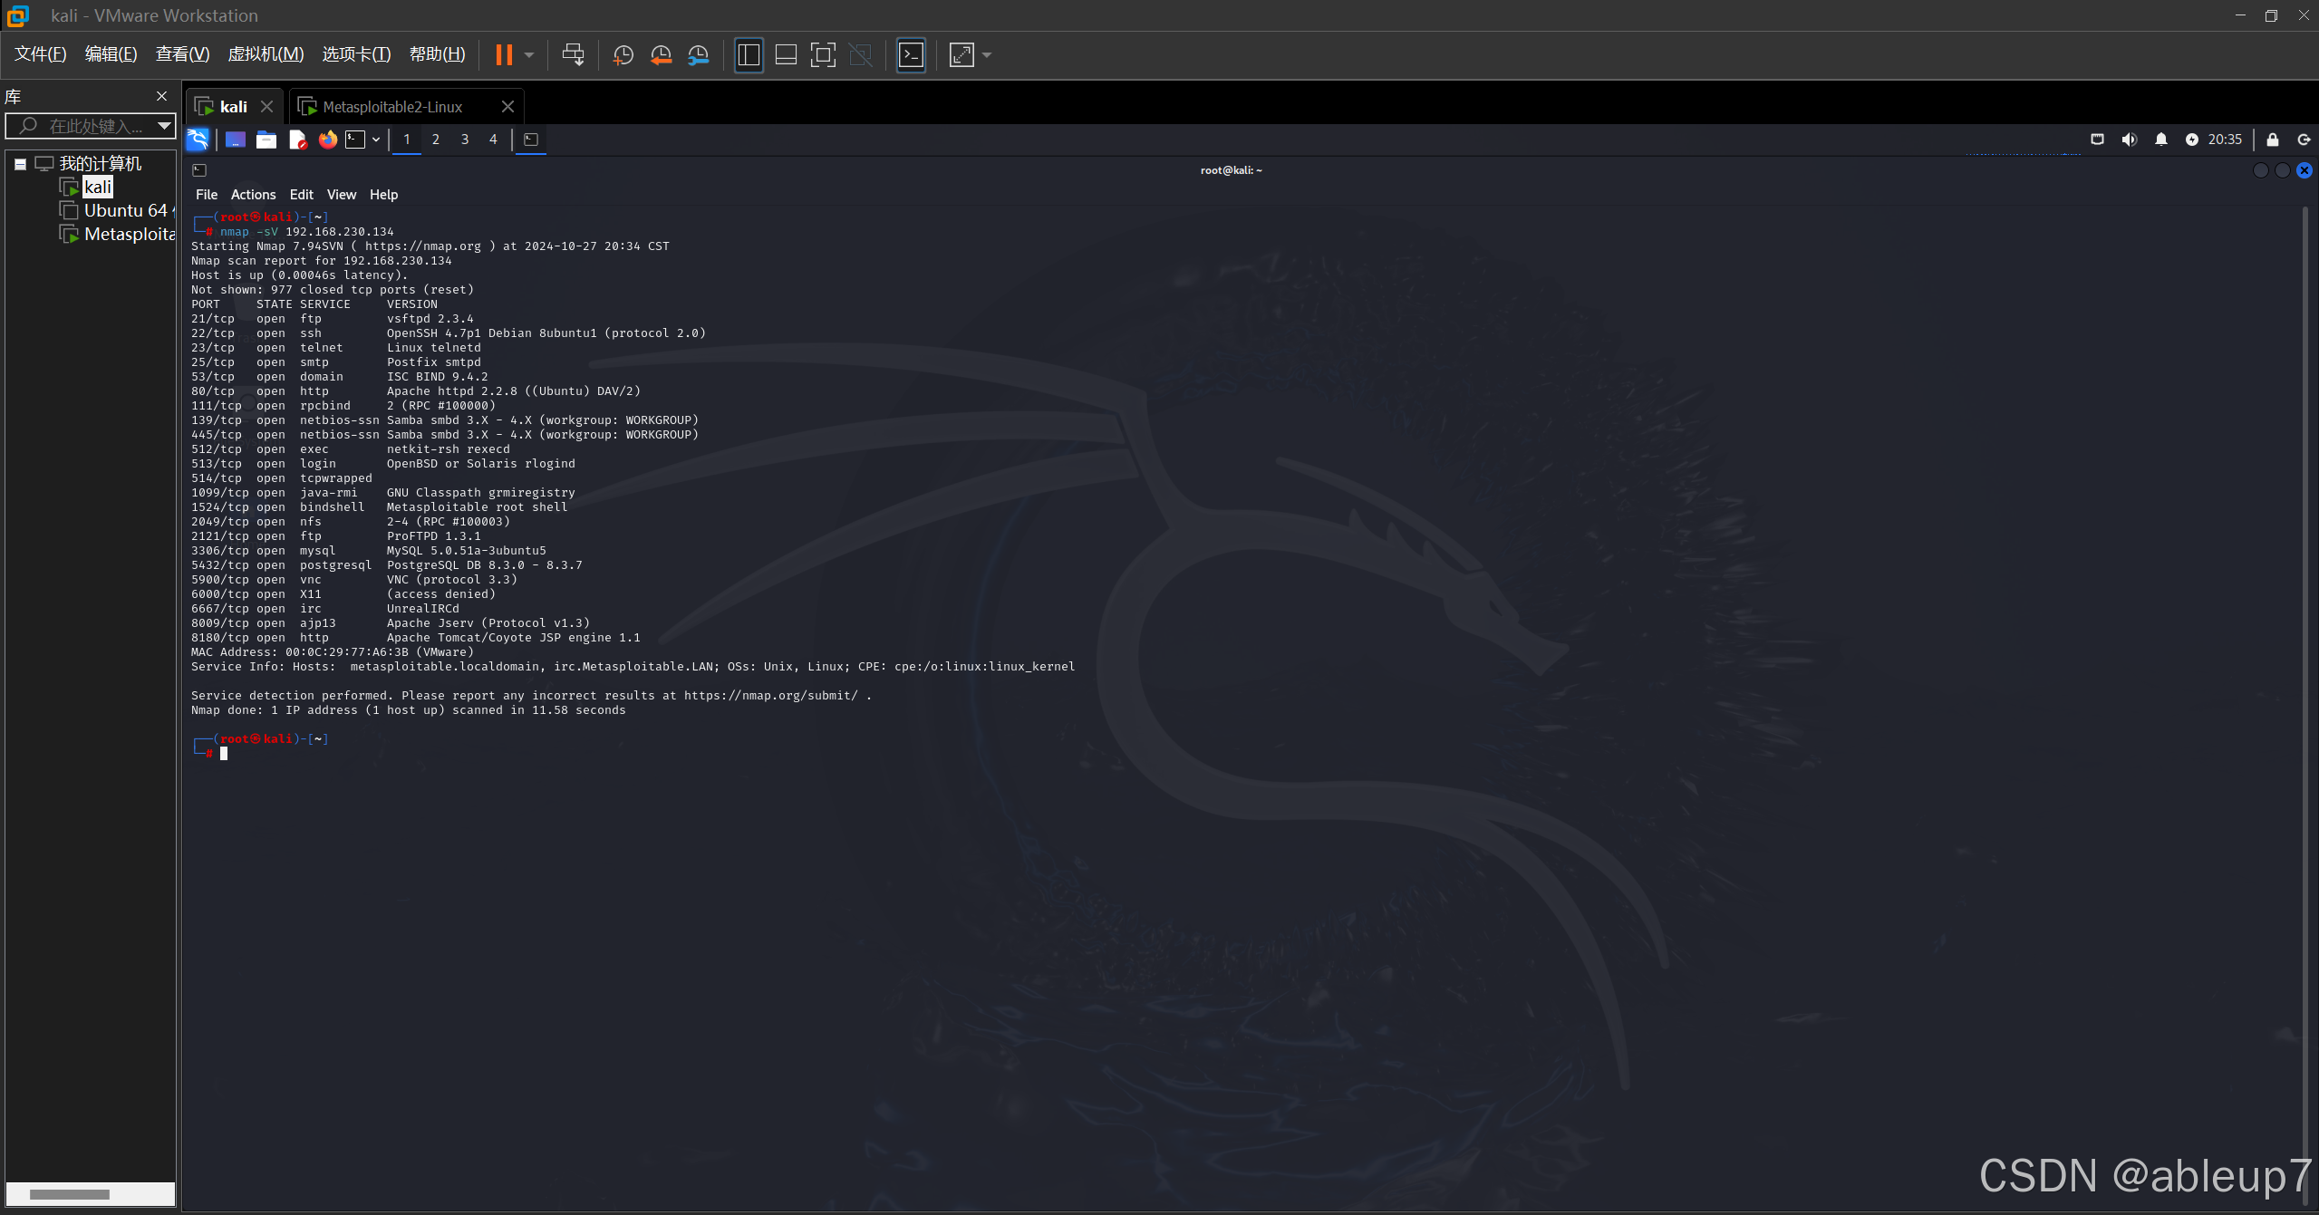This screenshot has height=1215, width=2319.
Task: Close the Metasploitable2-Linux tab
Action: point(507,107)
